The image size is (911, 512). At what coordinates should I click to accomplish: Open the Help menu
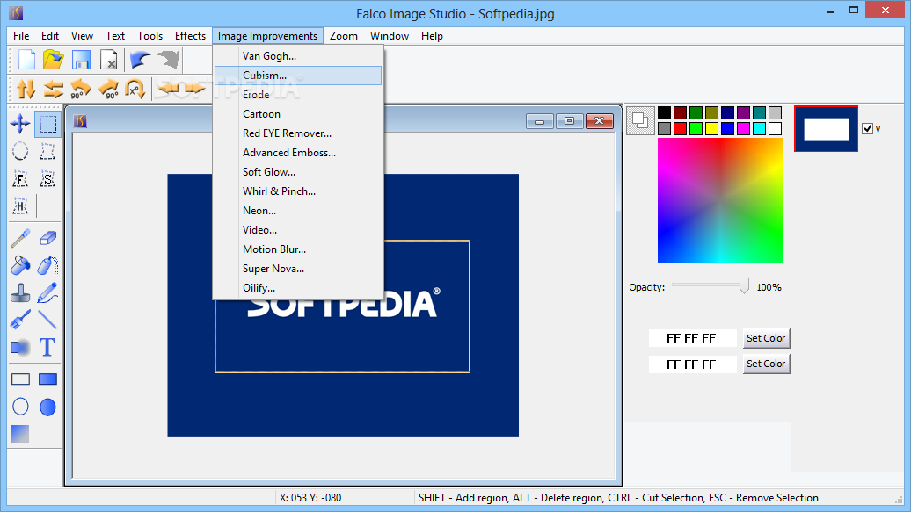433,36
